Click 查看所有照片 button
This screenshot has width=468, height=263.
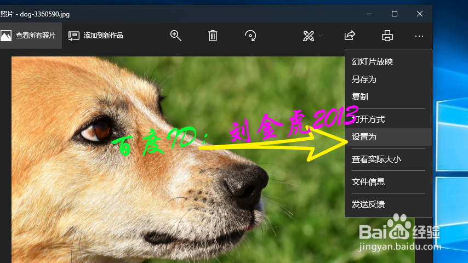[31, 36]
